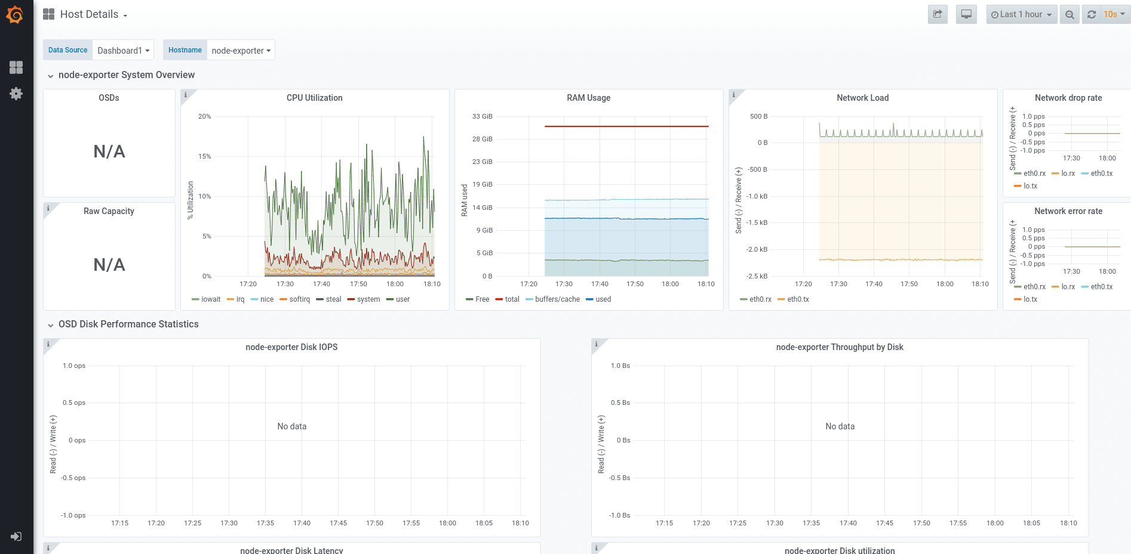Open the node-exporter Disk IOPS panel menu
Screen dimensions: 1131x554
(x=291, y=346)
